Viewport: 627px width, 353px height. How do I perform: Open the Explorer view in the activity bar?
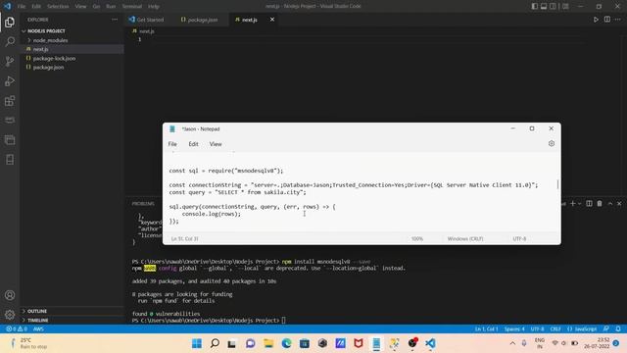[x=10, y=22]
